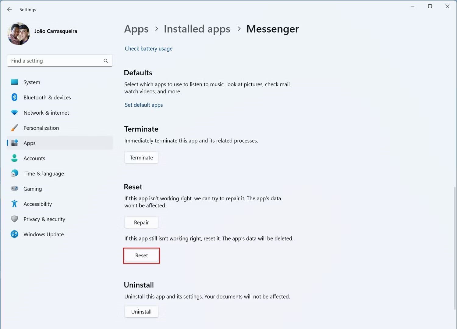Open the João Carrasqueira profile picture

(19, 34)
